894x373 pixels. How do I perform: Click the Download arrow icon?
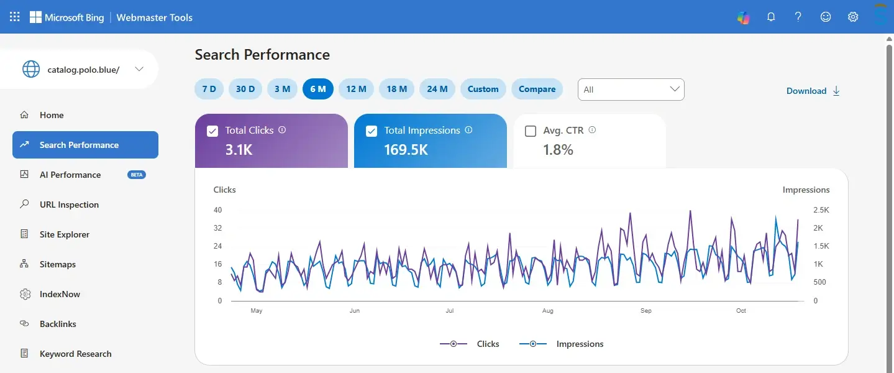[836, 91]
